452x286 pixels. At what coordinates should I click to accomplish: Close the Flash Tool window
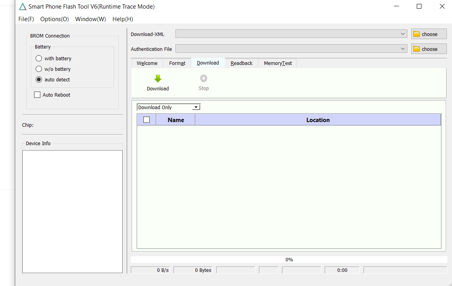(x=442, y=6)
